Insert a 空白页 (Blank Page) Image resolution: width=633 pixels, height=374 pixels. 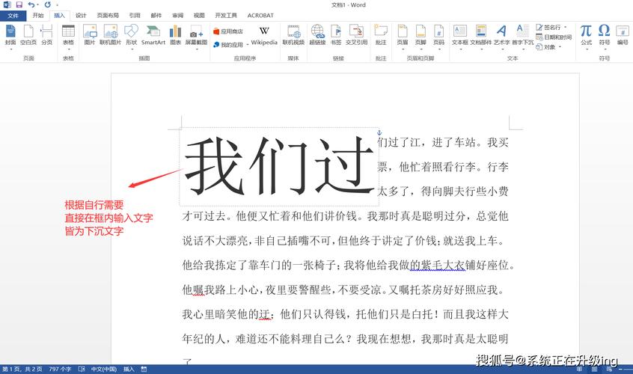tap(28, 34)
